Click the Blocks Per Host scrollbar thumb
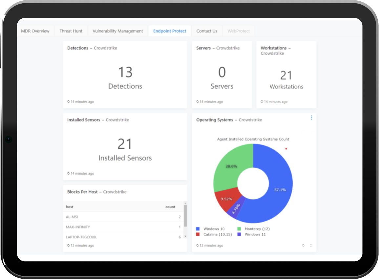The width and height of the screenshot is (379, 279). [x=185, y=216]
